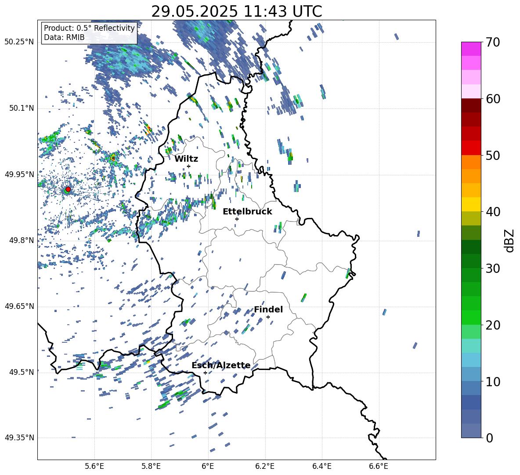
Task: Click the cross marker at Esch/Alzette
Action: [x=205, y=373]
